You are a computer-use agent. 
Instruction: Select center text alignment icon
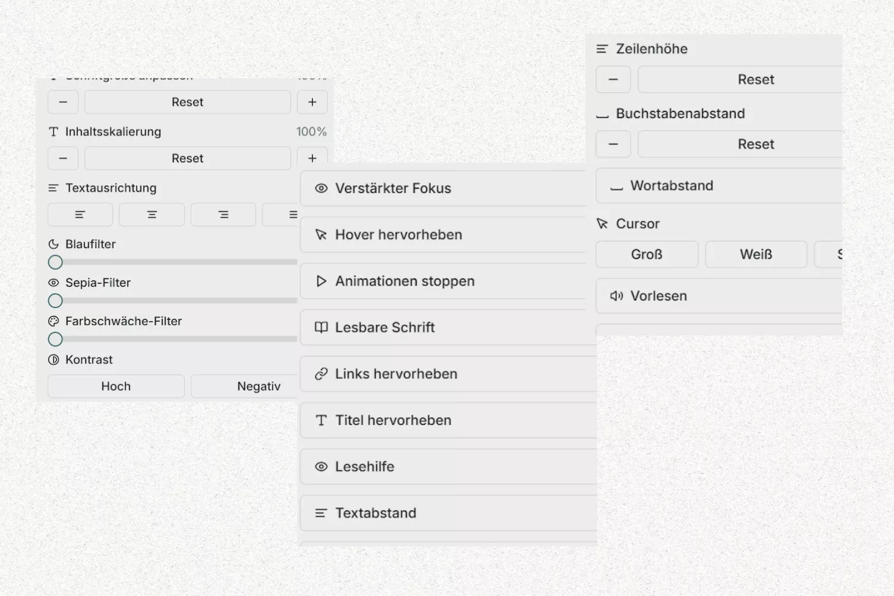[152, 215]
